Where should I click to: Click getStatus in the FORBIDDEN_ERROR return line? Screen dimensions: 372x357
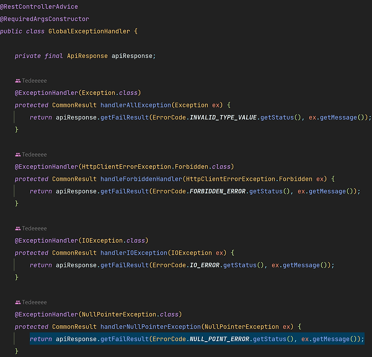pyautogui.click(x=266, y=191)
